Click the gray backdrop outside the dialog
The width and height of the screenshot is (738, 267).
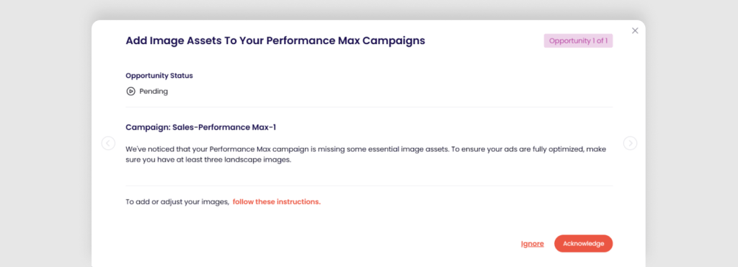tap(45, 141)
